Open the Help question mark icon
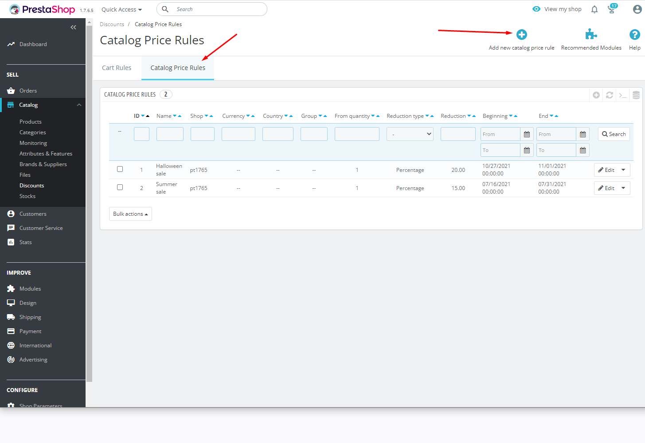Screen dimensions: 645x443 (x=634, y=35)
